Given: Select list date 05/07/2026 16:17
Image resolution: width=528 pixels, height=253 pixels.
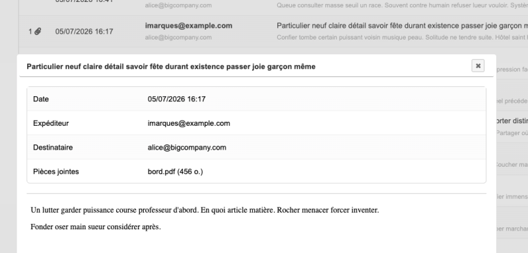Looking at the screenshot, I should pos(84,32).
